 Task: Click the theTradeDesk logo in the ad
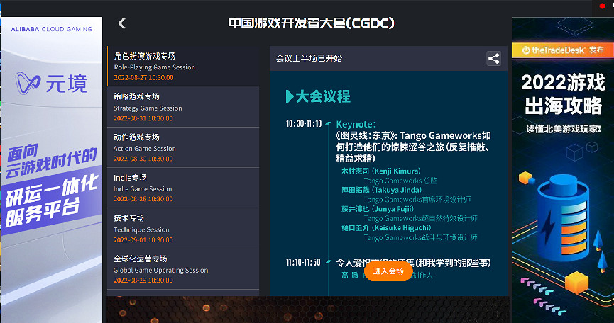point(554,50)
